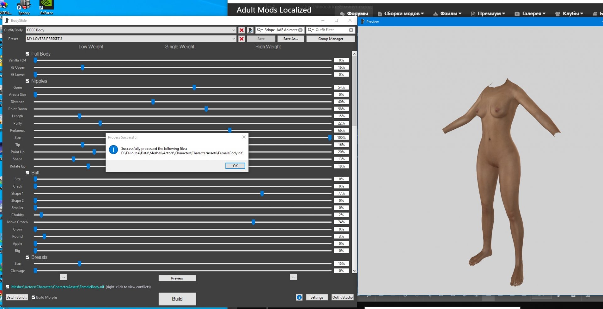Click the outfit icon button beside Outfit/Body

click(250, 30)
